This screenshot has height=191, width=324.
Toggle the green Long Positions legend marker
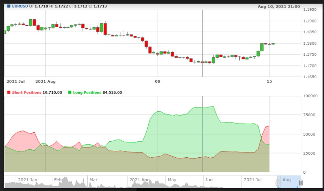tap(70, 92)
